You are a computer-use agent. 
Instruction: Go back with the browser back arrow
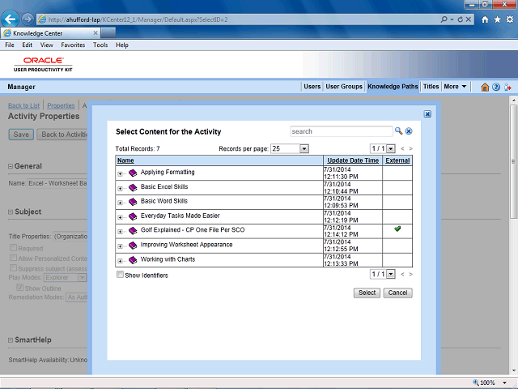[10, 19]
